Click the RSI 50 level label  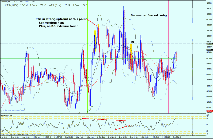207,125
